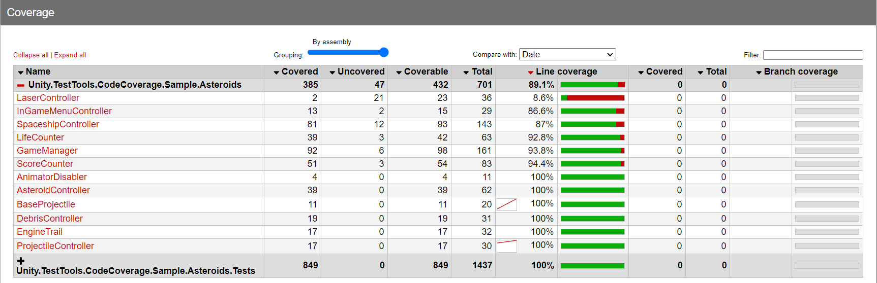The width and height of the screenshot is (877, 283).
Task: Open the LaserController class report
Action: coord(48,98)
